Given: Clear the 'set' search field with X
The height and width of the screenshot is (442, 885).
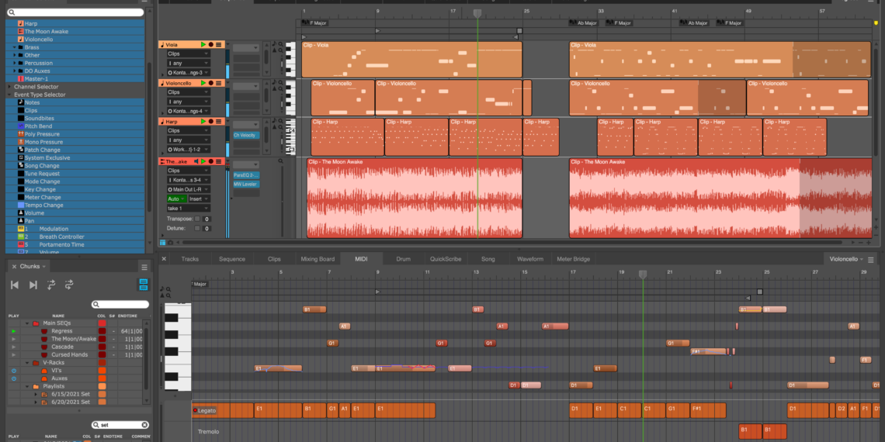Looking at the screenshot, I should click(x=144, y=425).
